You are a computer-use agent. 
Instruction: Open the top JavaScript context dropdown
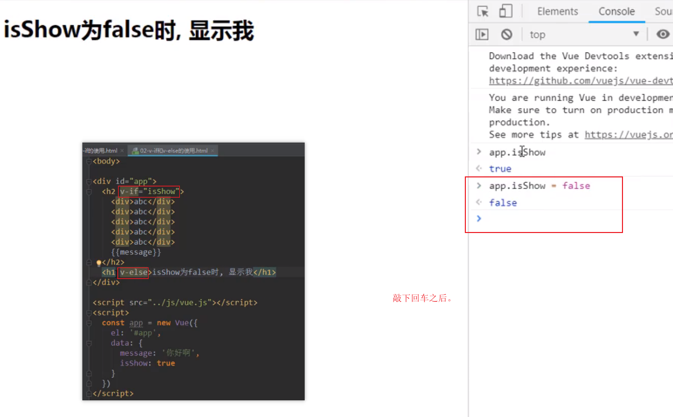pos(584,34)
